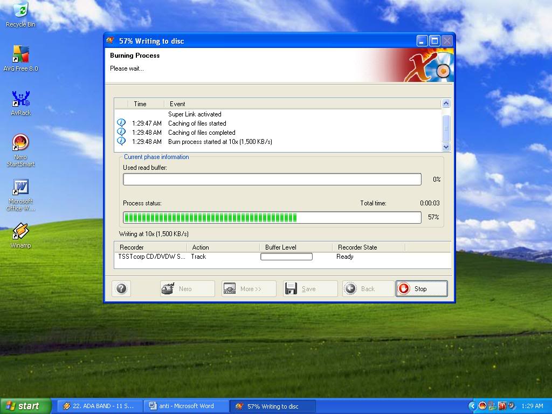Click the Recorder State column header
Image resolution: width=552 pixels, height=414 pixels.
(x=369, y=247)
